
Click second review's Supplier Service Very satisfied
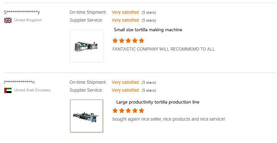125,90
